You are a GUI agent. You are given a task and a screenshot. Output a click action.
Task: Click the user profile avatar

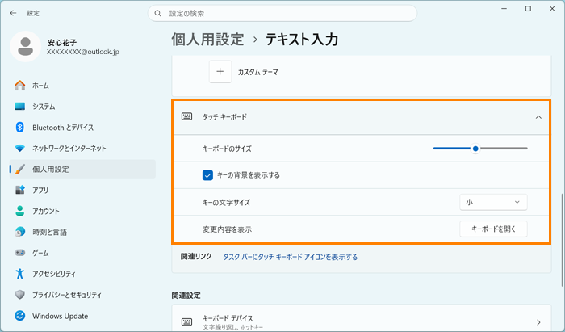pos(26,47)
